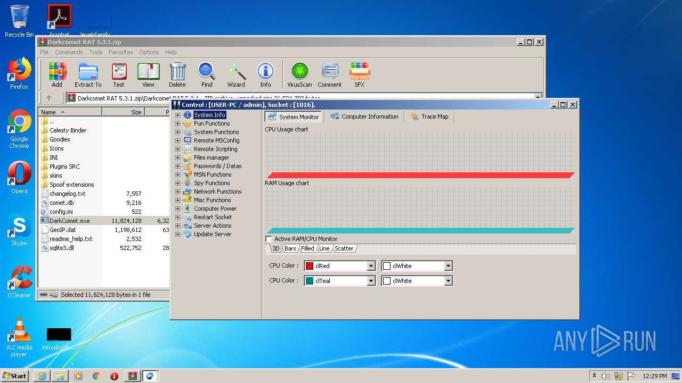Viewport: 682px width, 383px height.
Task: Click the volume icon in system tray
Action: (606, 376)
